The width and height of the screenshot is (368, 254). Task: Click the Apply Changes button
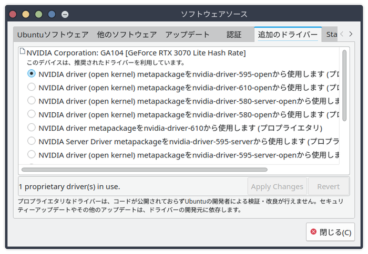(x=277, y=186)
